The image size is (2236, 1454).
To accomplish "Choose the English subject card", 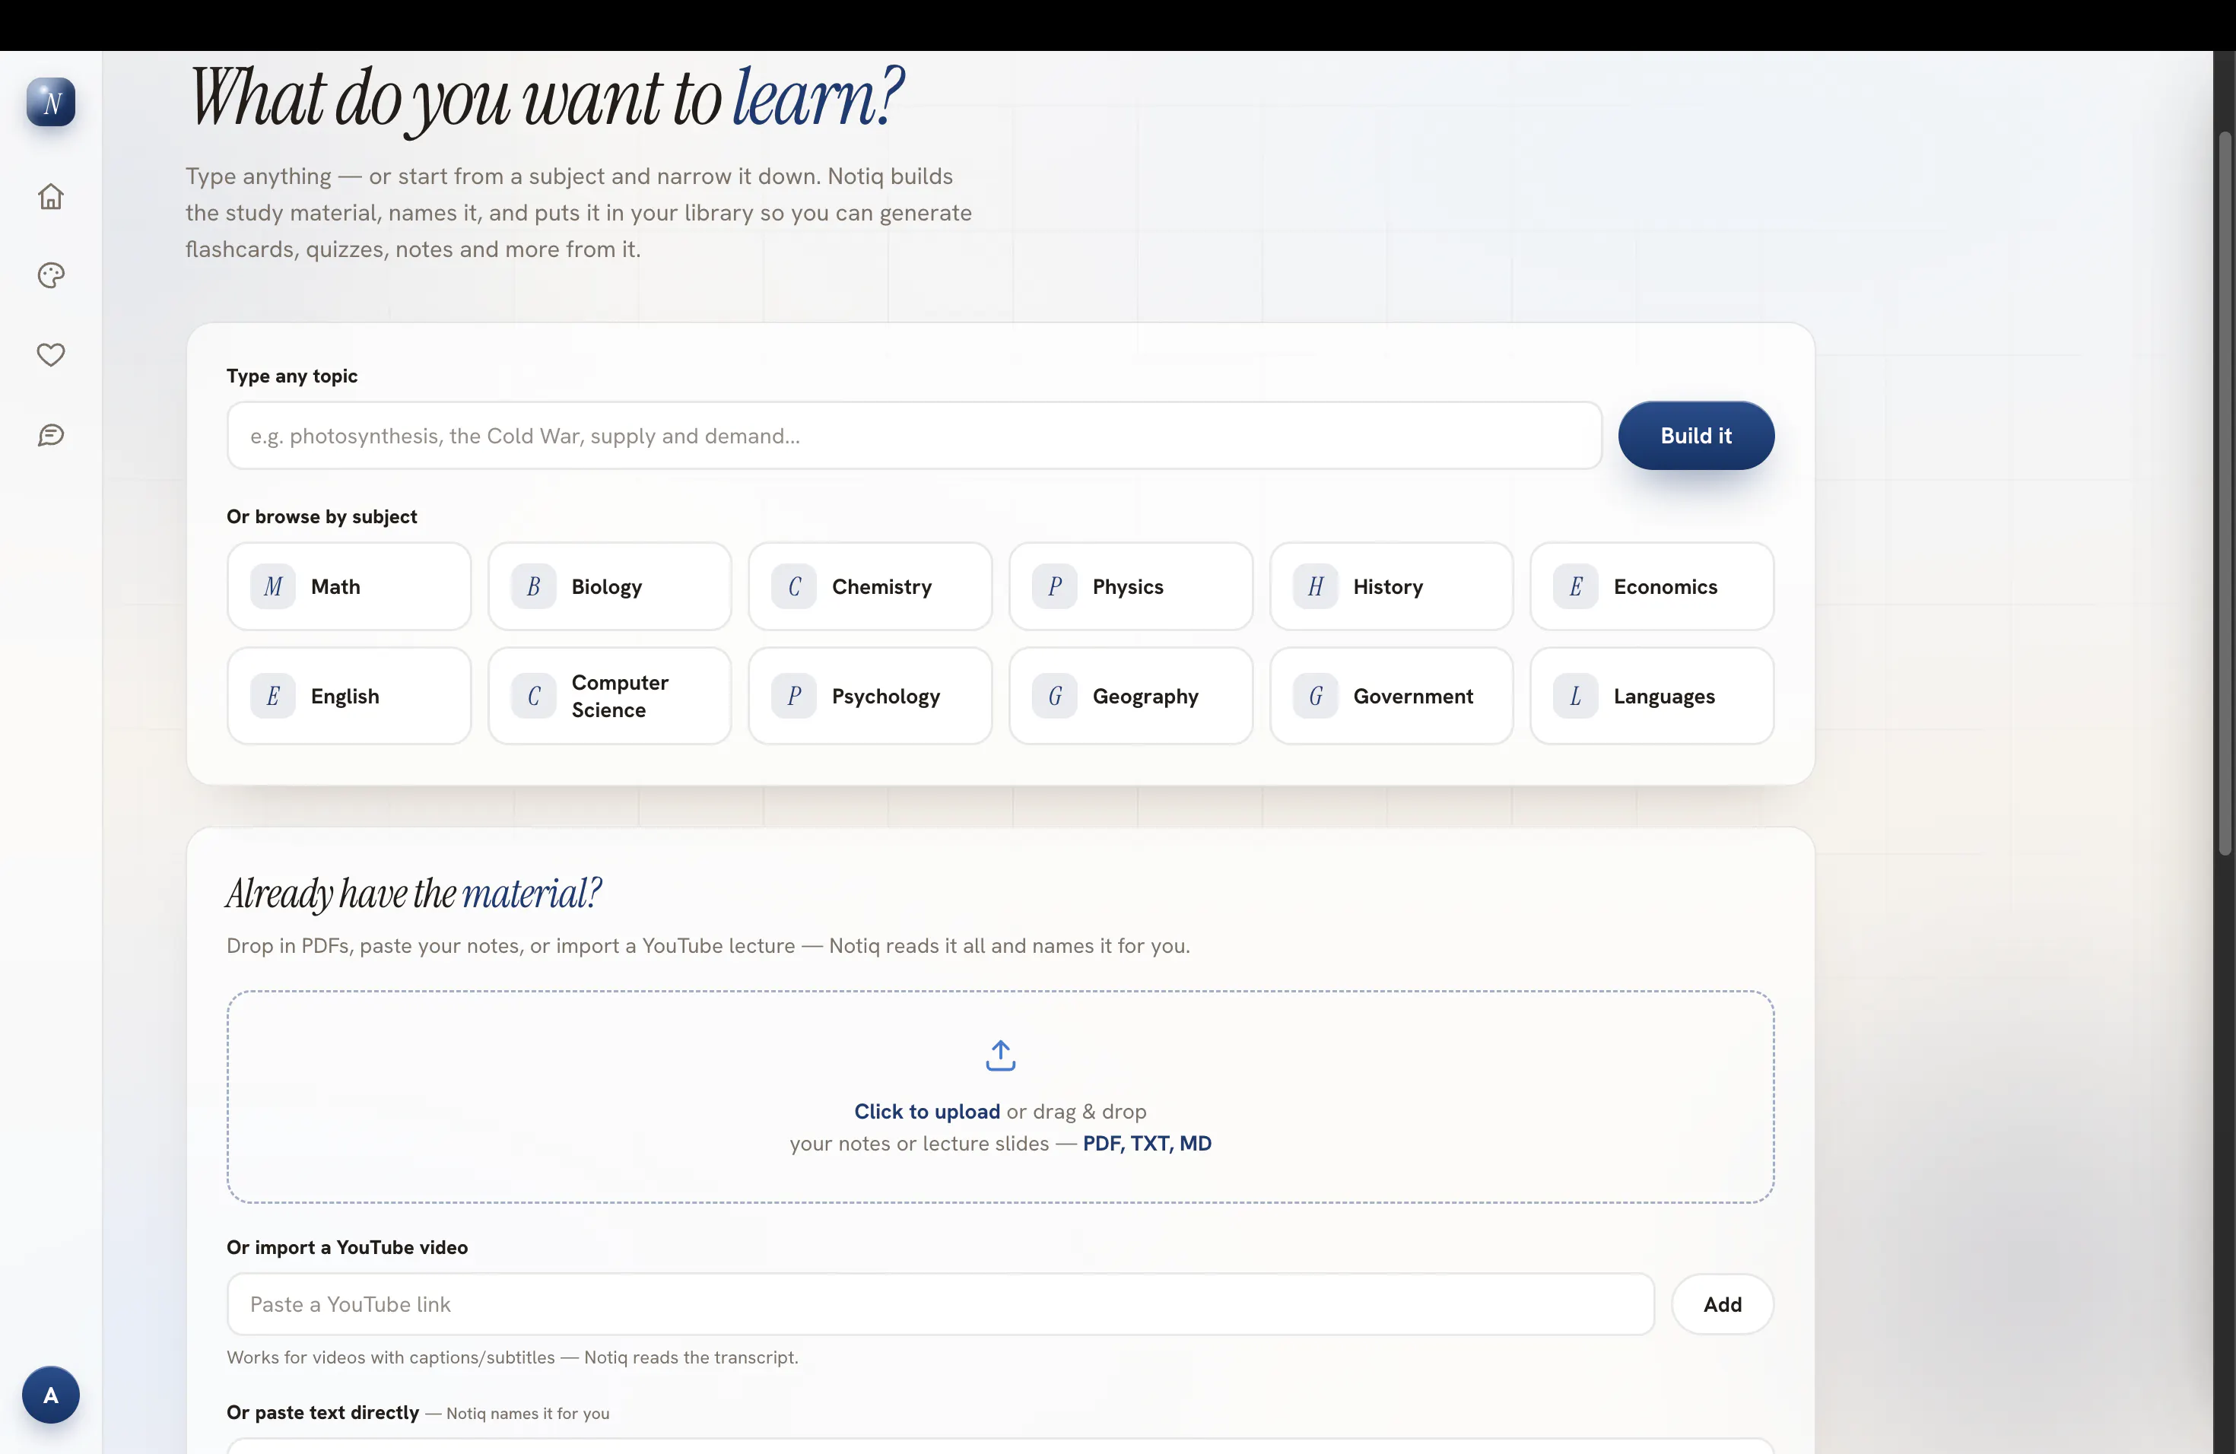I will [348, 696].
